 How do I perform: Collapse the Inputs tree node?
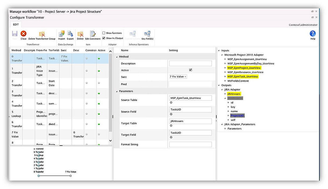pos(219,50)
